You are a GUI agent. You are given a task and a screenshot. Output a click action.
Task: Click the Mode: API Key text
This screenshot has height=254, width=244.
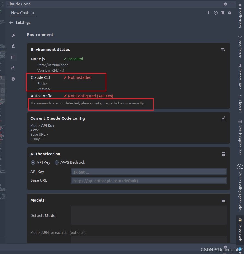42,126
